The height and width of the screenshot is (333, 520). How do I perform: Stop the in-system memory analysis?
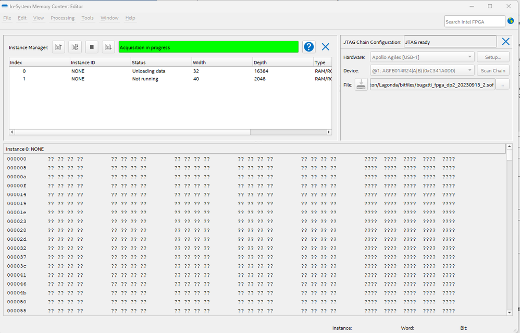click(92, 47)
